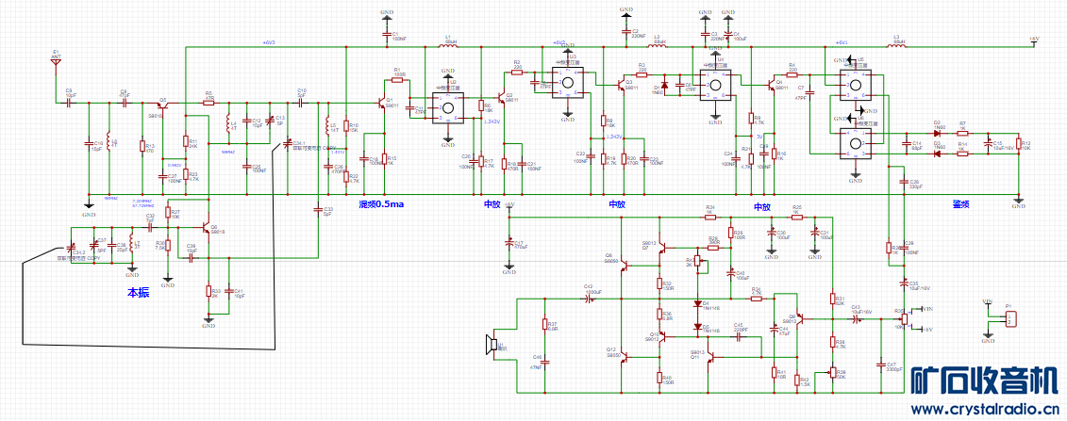Select input capacitor C8 10pF
The height and width of the screenshot is (421, 1067).
pos(69,104)
